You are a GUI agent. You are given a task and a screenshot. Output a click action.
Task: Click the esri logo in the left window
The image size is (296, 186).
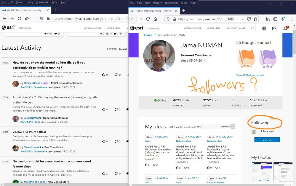(8, 27)
